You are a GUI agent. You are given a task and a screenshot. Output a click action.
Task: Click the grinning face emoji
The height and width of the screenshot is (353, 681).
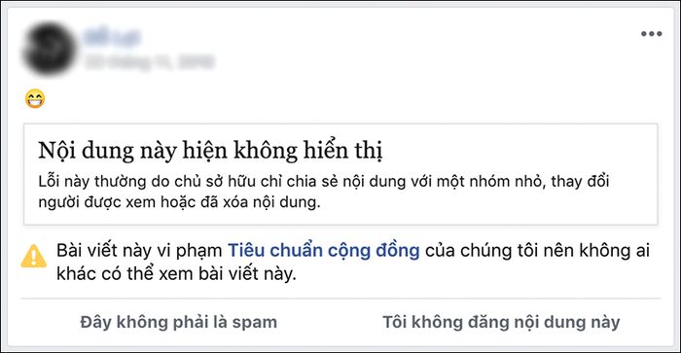coord(35,98)
